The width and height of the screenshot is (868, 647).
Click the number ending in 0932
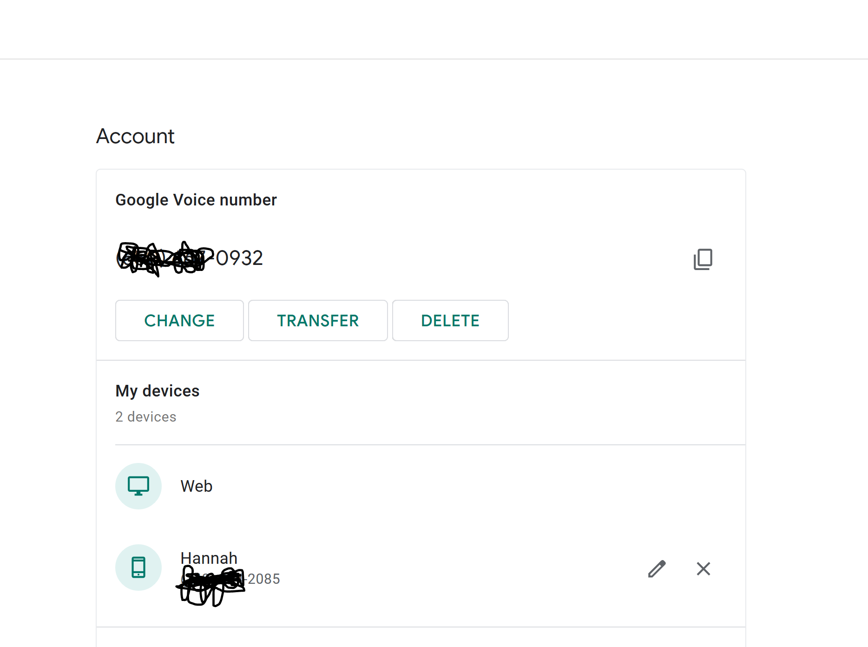pyautogui.click(x=190, y=258)
